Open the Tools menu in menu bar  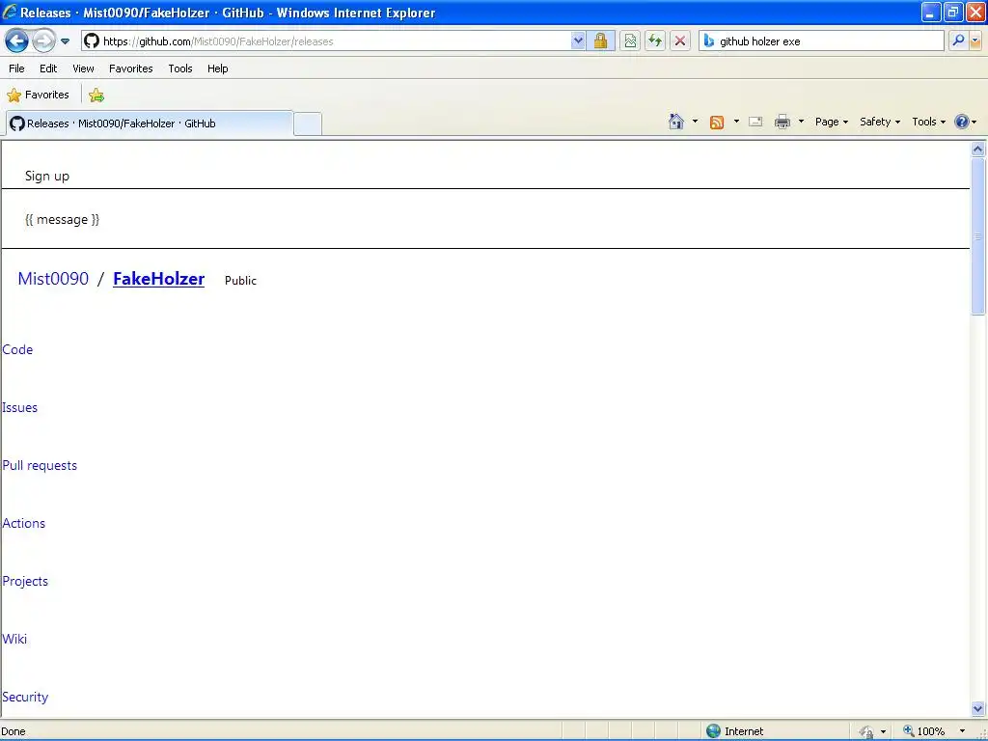coord(180,69)
